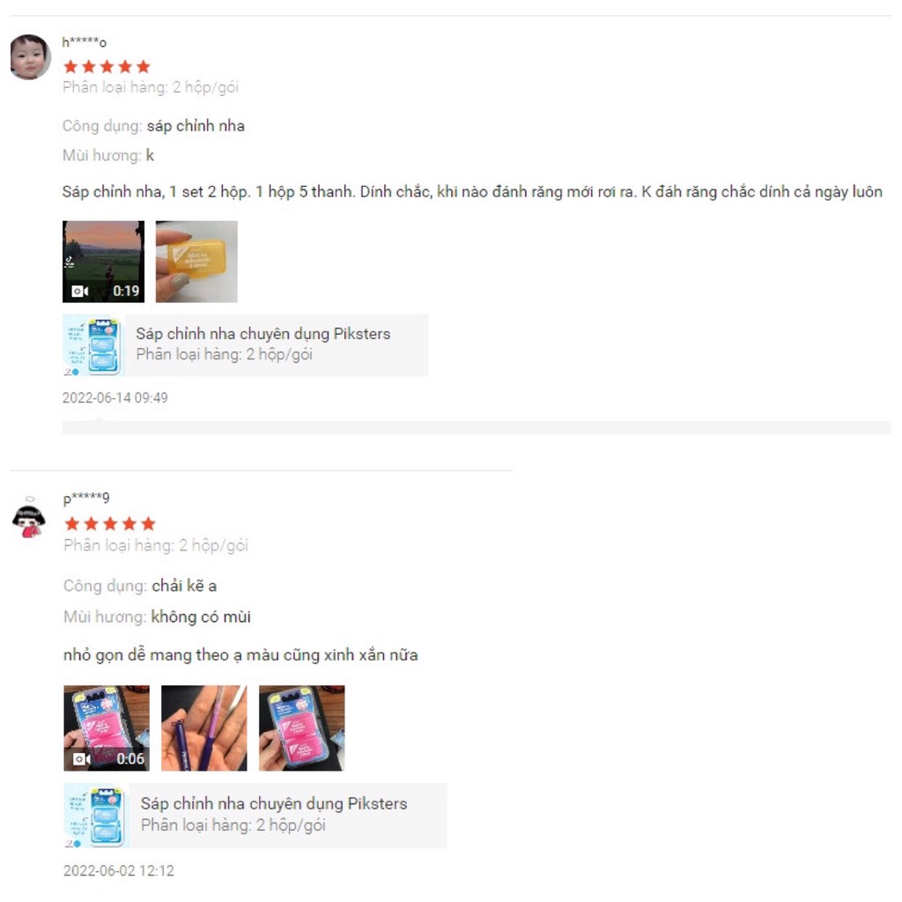Click the 2022-06-02 12:12 review timestamp
902x902 pixels.
pos(119,870)
